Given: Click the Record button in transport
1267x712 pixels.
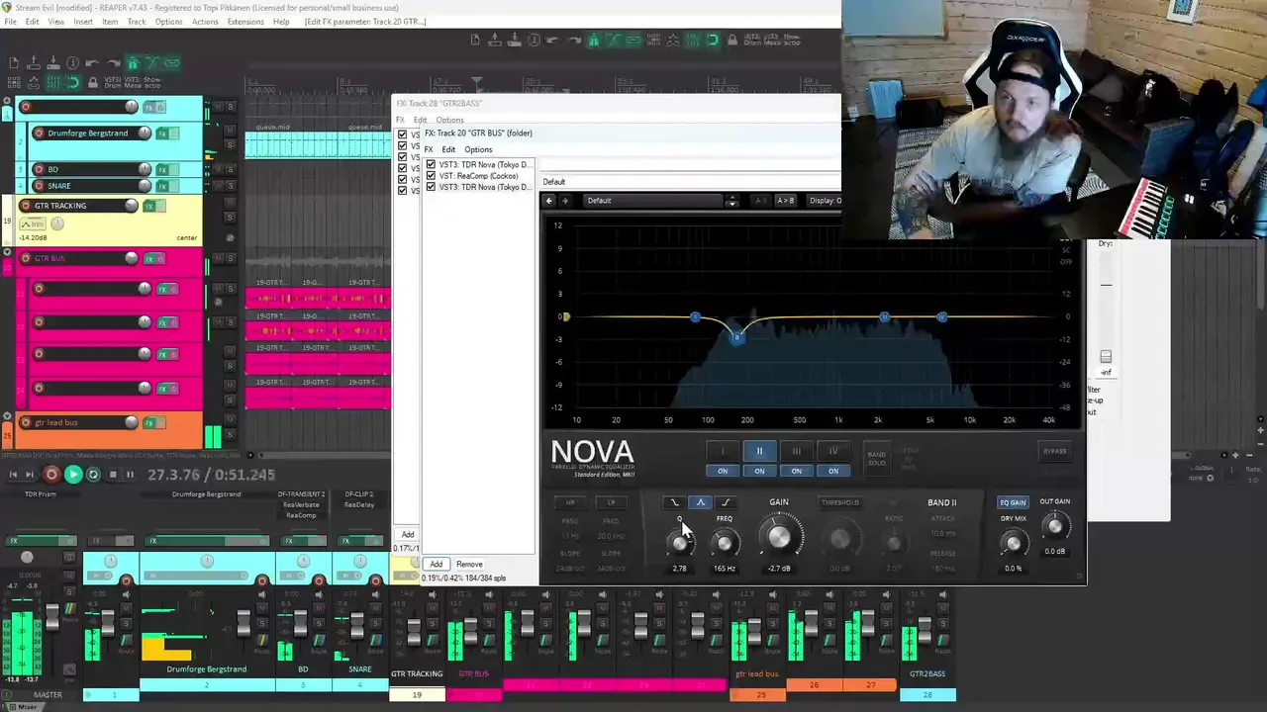Looking at the screenshot, I should coord(51,475).
